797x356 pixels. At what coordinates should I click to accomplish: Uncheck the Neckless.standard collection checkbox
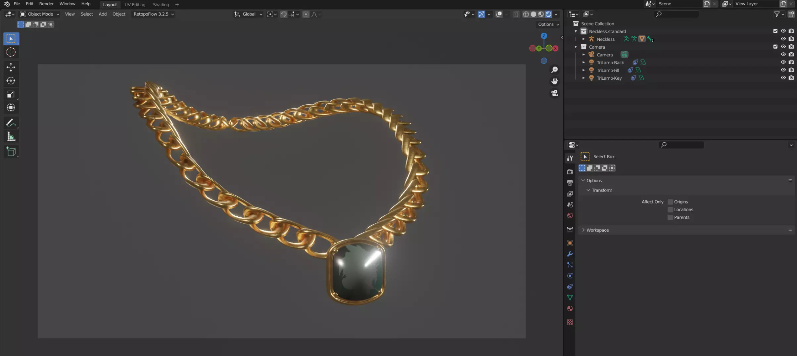(x=775, y=31)
